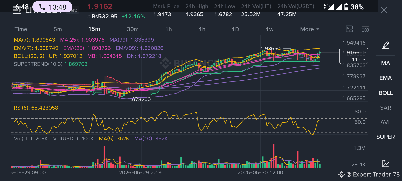
Task: Select the 1w timeframe
Action: click(270, 29)
